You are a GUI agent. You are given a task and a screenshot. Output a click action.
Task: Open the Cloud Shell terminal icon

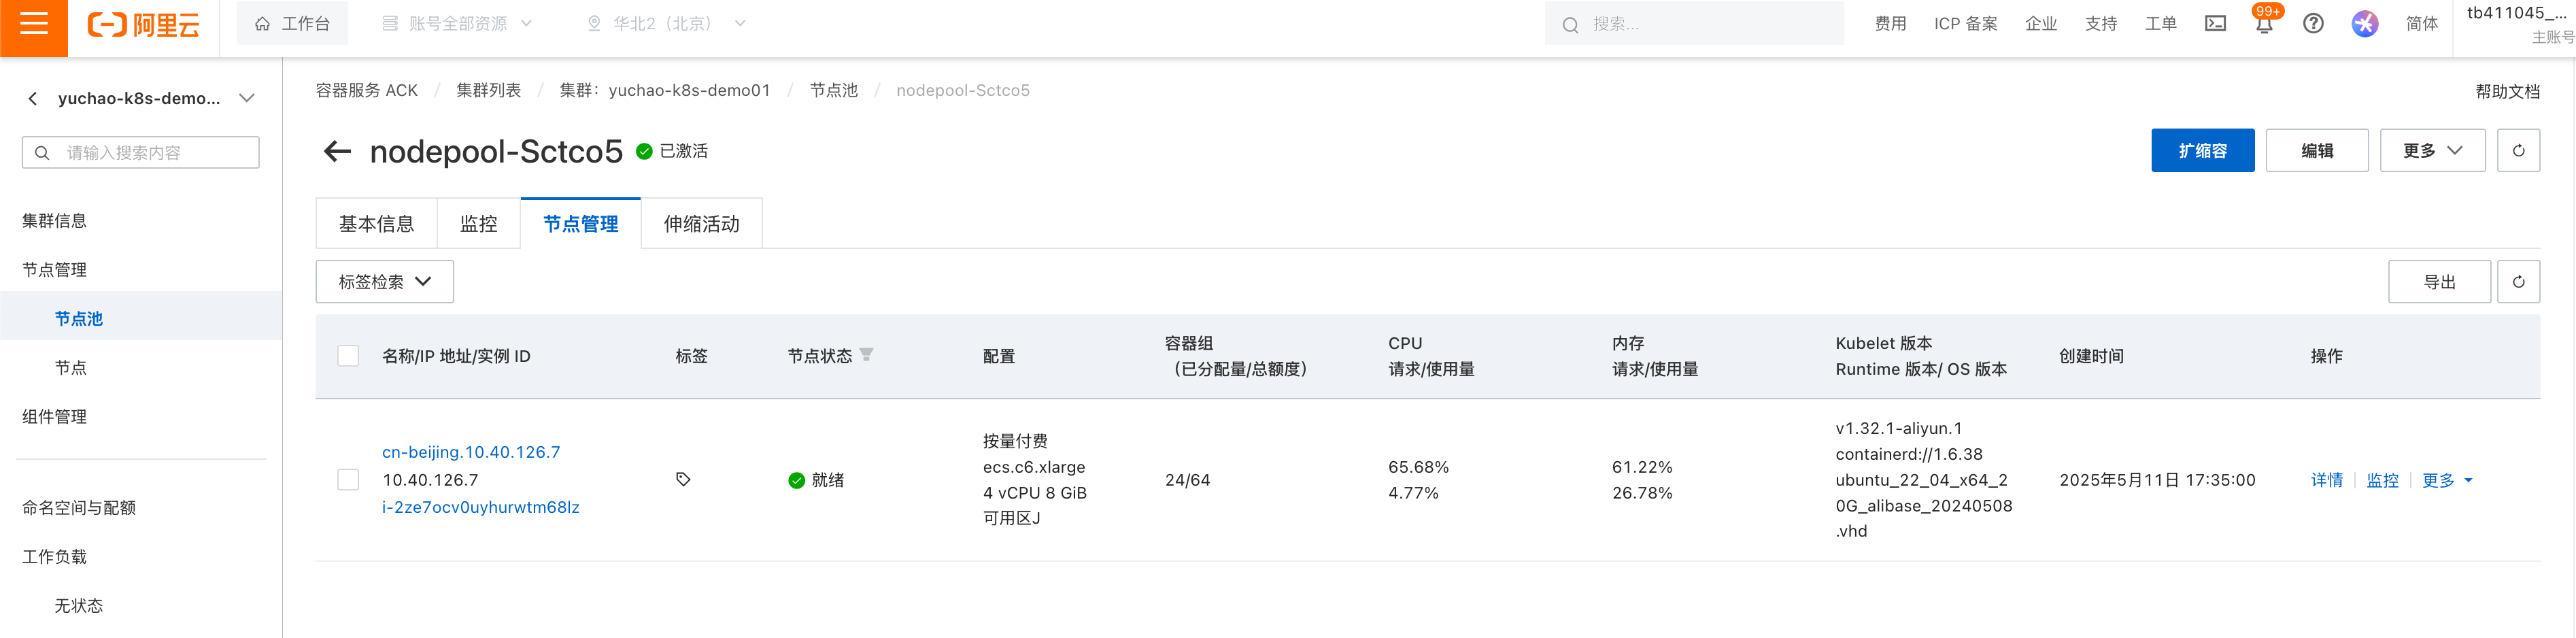click(x=2215, y=24)
